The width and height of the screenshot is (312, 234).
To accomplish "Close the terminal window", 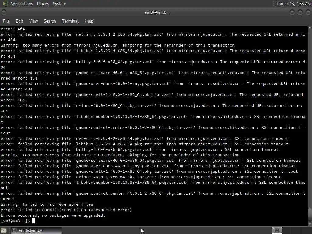I will click(308, 12).
